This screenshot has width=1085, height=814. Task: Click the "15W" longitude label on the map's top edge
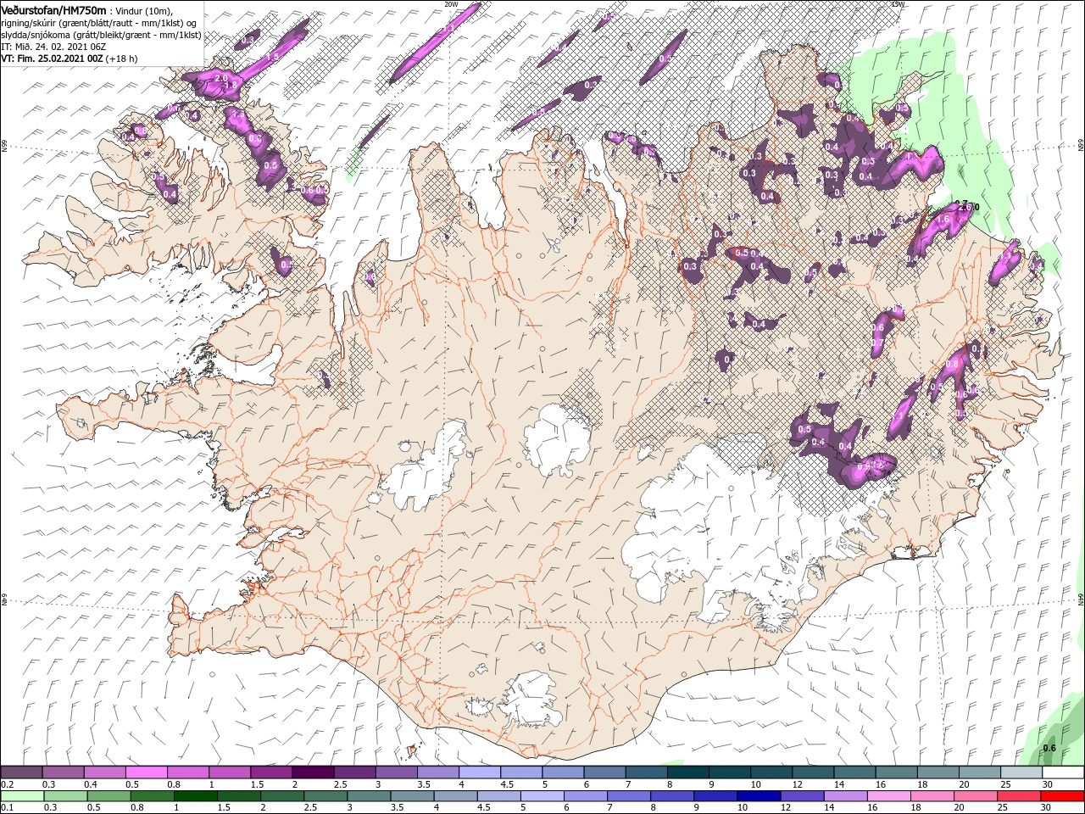coord(898,4)
